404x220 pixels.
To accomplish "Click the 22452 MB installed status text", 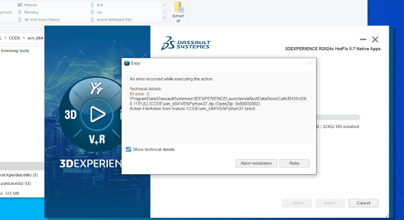I will [x=338, y=126].
